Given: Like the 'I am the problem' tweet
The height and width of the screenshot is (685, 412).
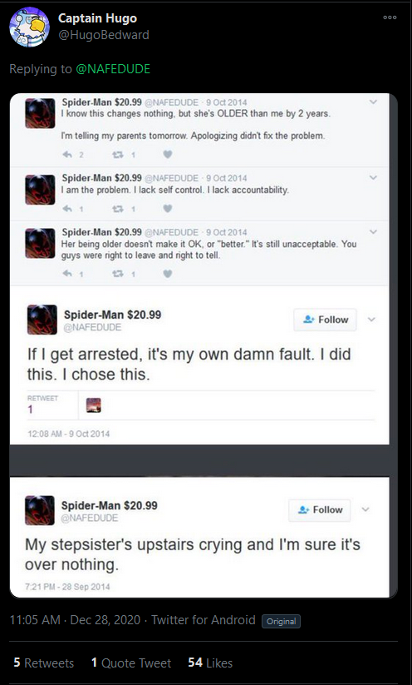Looking at the screenshot, I should coord(168,209).
